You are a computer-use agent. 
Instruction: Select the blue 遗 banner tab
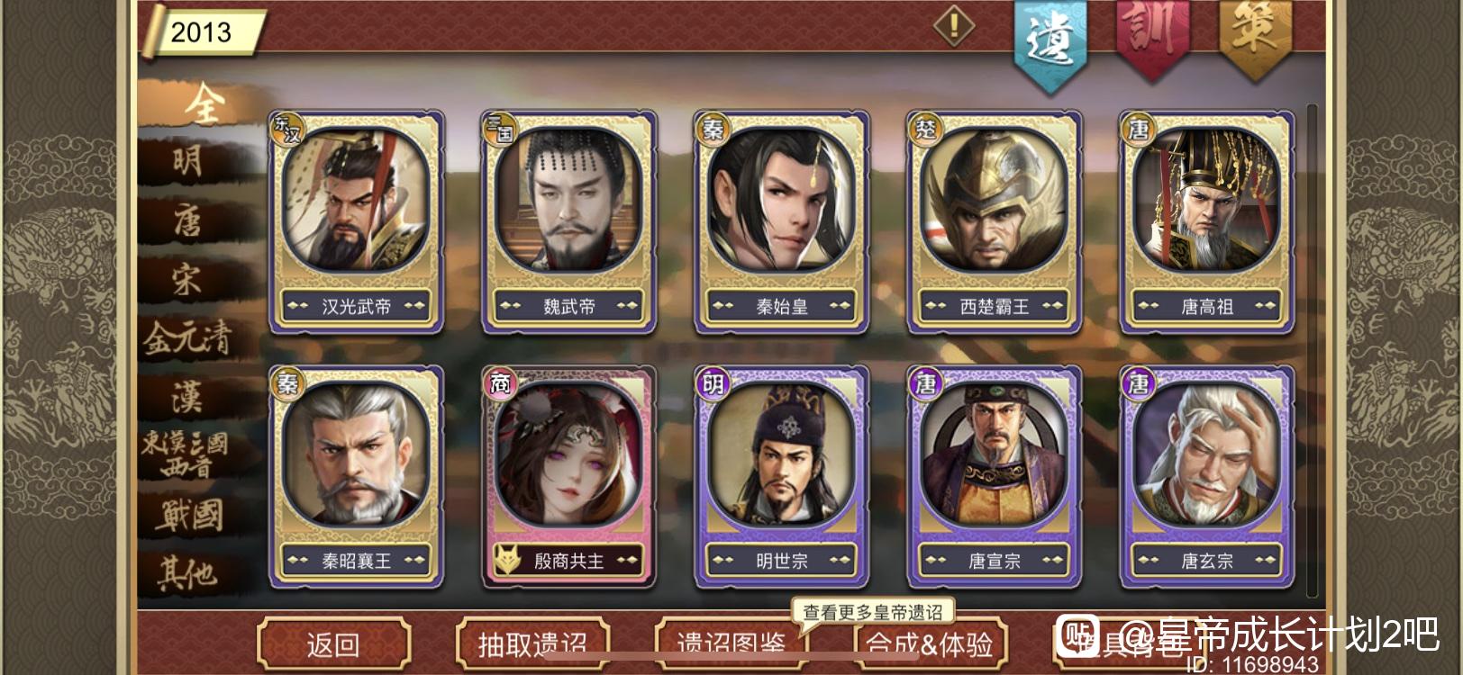click(1050, 40)
